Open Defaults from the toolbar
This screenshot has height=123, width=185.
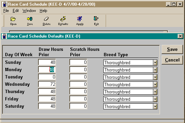coord(63,21)
